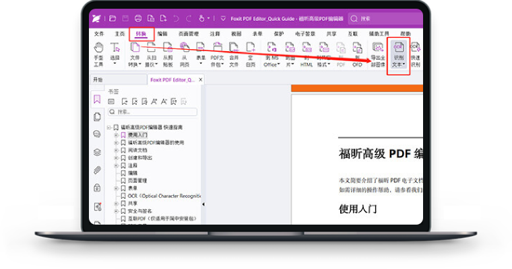
Task: Open the Pages thumbnail panel icon
Action: tap(97, 116)
